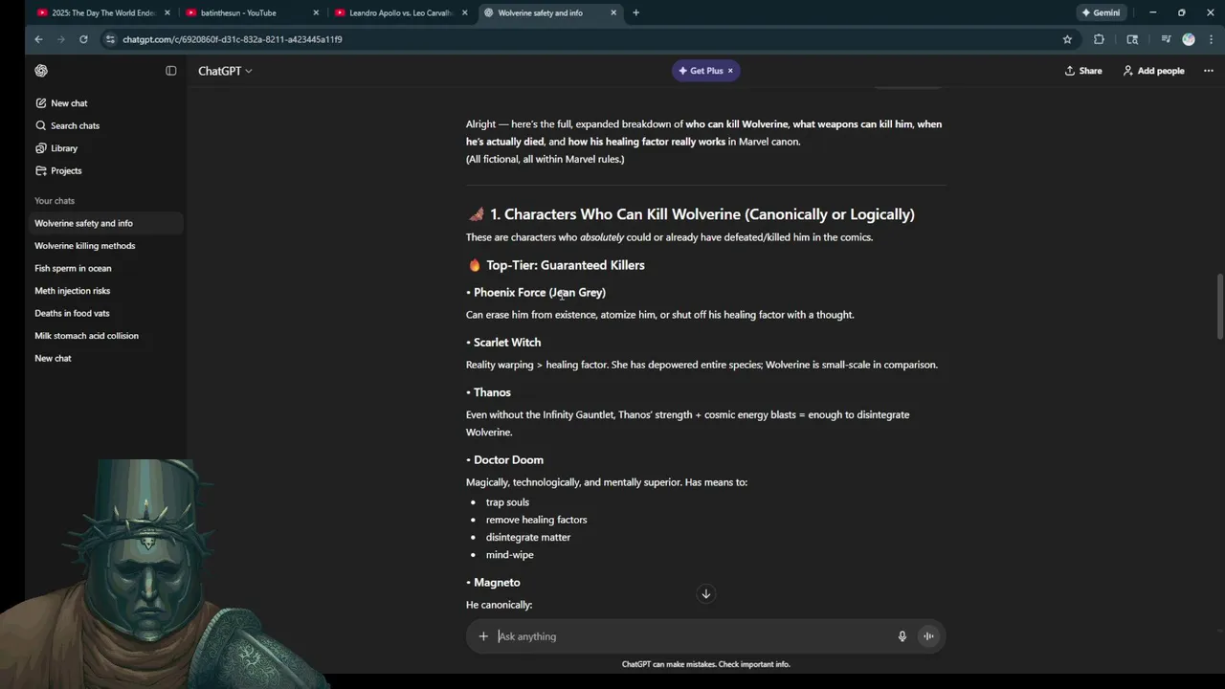Click the microphone dictate icon
Viewport: 1225px width, 689px height.
902,636
